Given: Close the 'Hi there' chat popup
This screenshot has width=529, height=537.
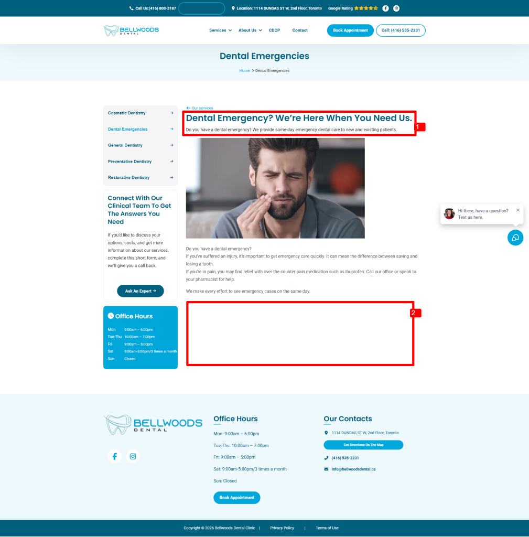Looking at the screenshot, I should 518,210.
